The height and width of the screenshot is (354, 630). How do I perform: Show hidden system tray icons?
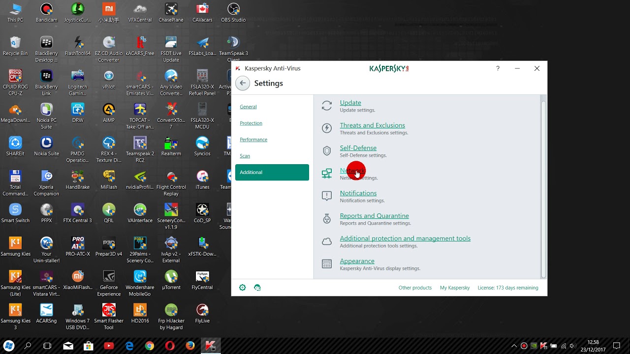514,346
